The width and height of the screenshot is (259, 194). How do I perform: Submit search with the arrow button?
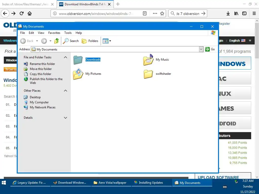point(203,14)
